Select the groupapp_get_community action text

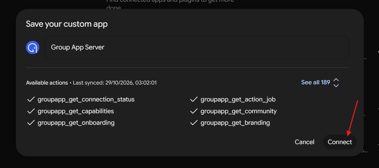[238, 111]
